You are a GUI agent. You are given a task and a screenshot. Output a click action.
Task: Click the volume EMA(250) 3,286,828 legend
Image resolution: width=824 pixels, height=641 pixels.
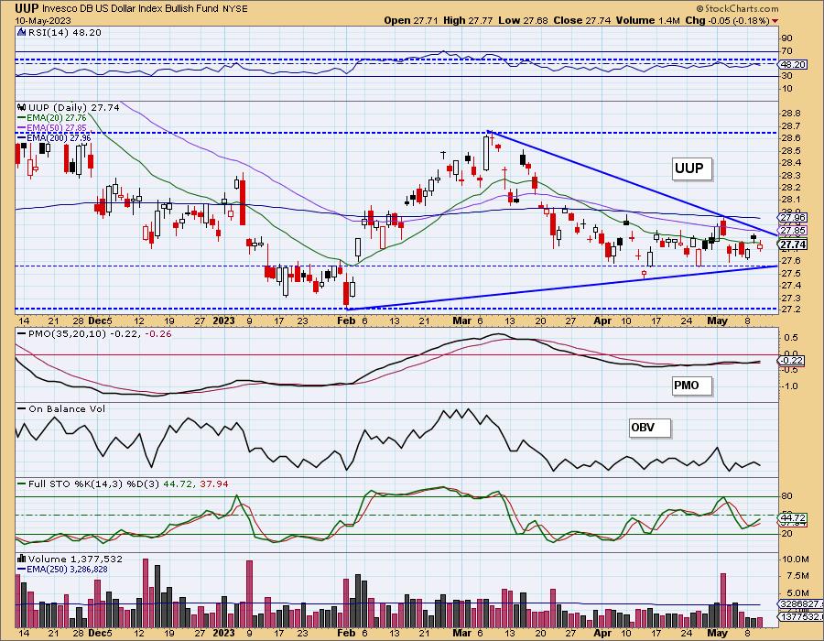(62, 569)
